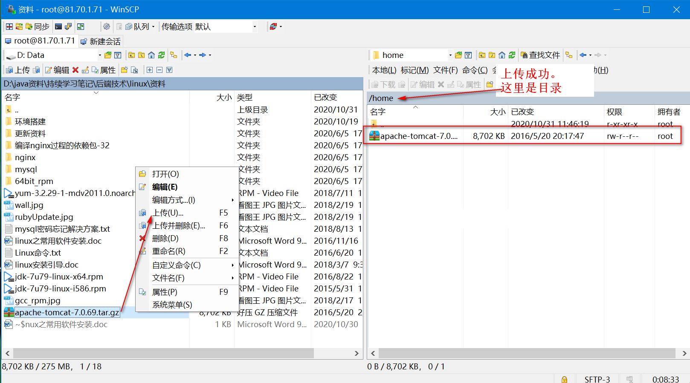The image size is (690, 383).
Task: Click the local red delete X icon
Action: tap(75, 70)
